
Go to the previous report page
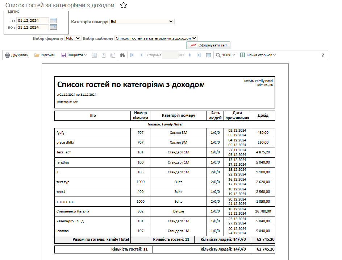point(141,55)
